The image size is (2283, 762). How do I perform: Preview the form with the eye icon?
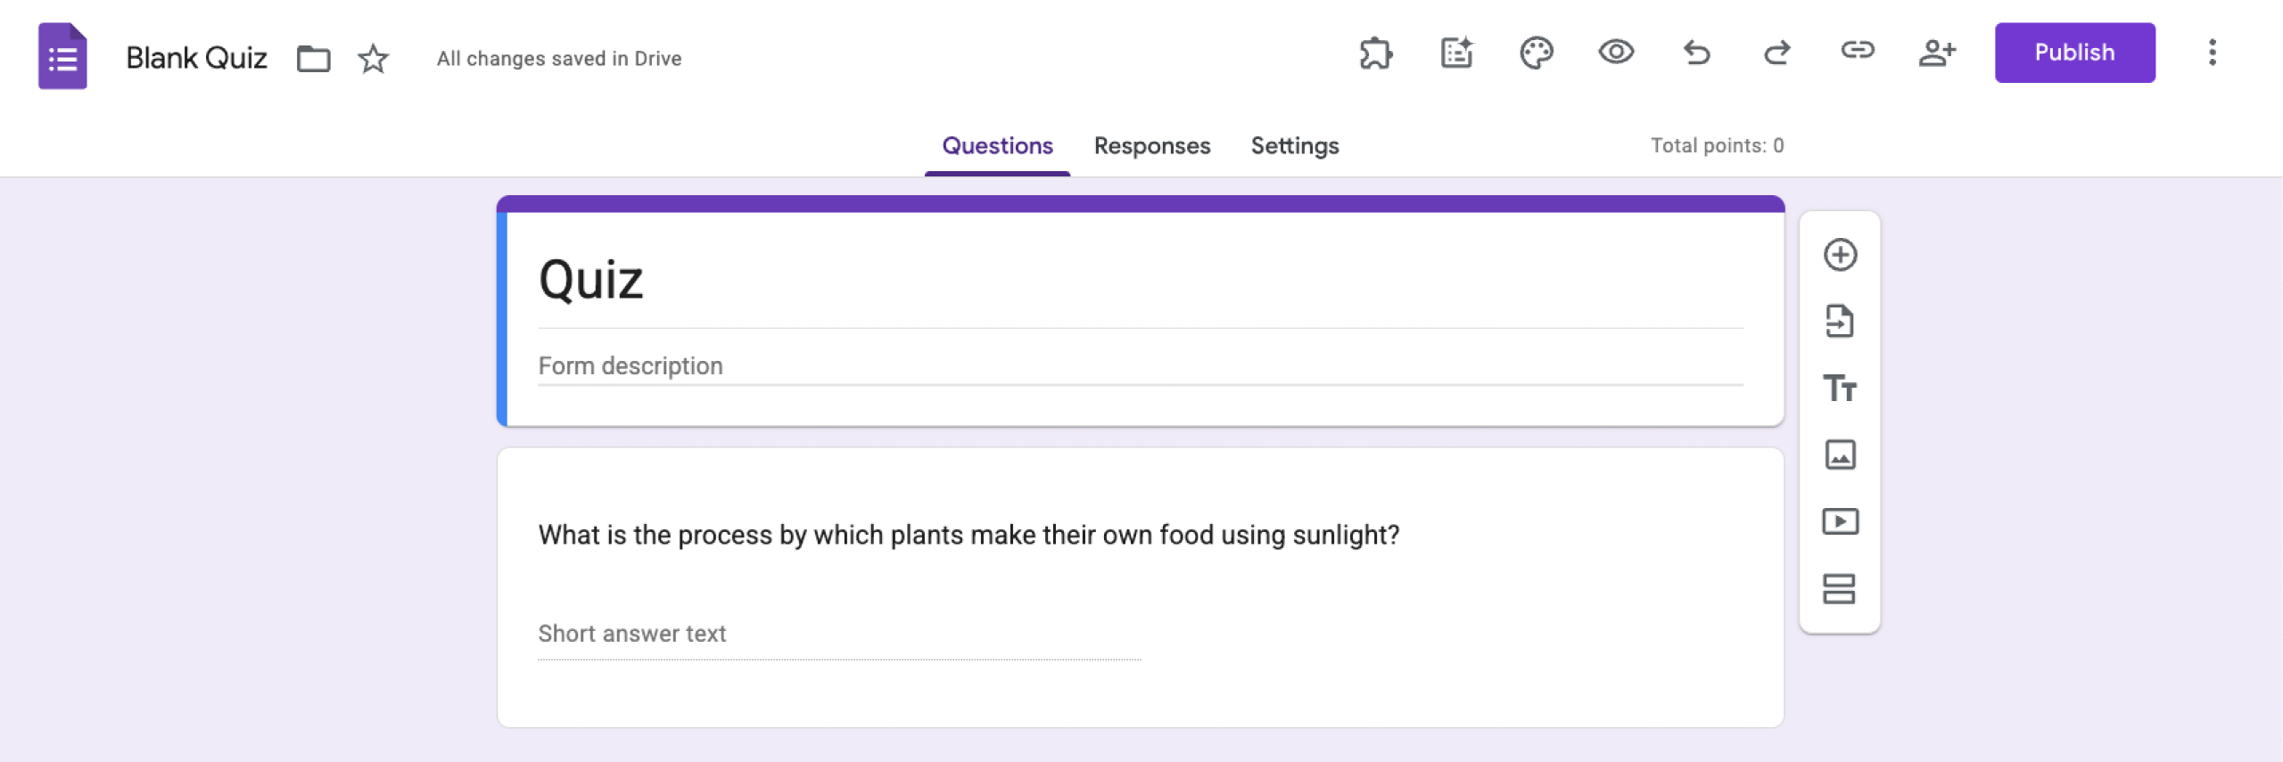[x=1618, y=54]
